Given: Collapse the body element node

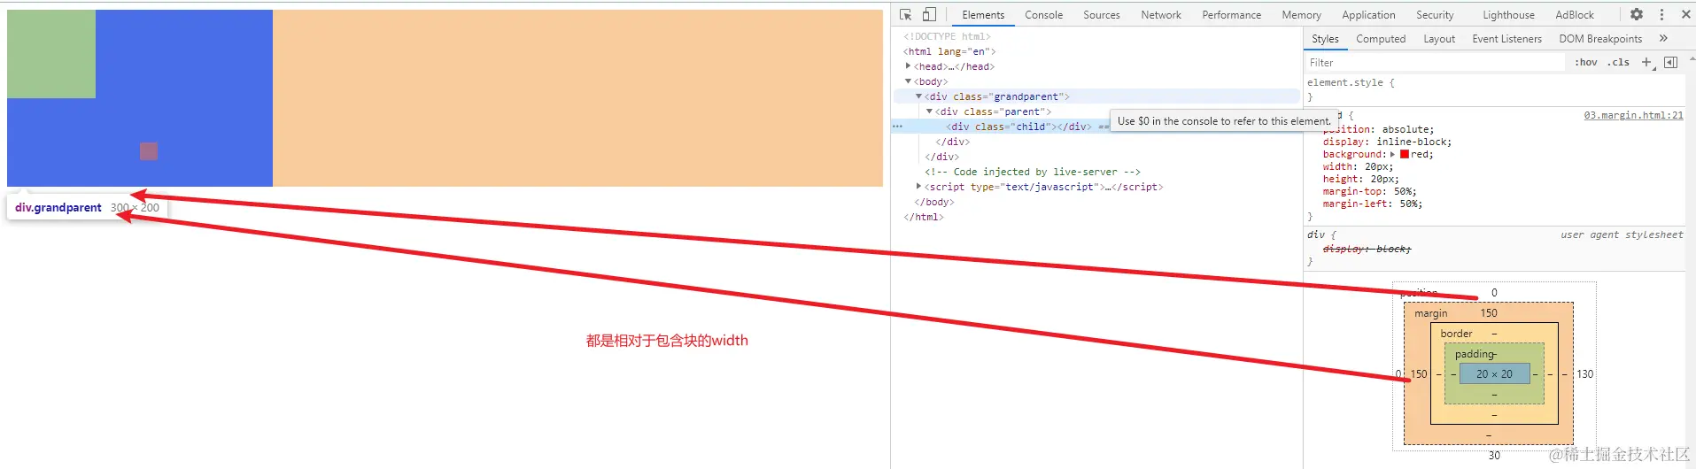Looking at the screenshot, I should 908,81.
